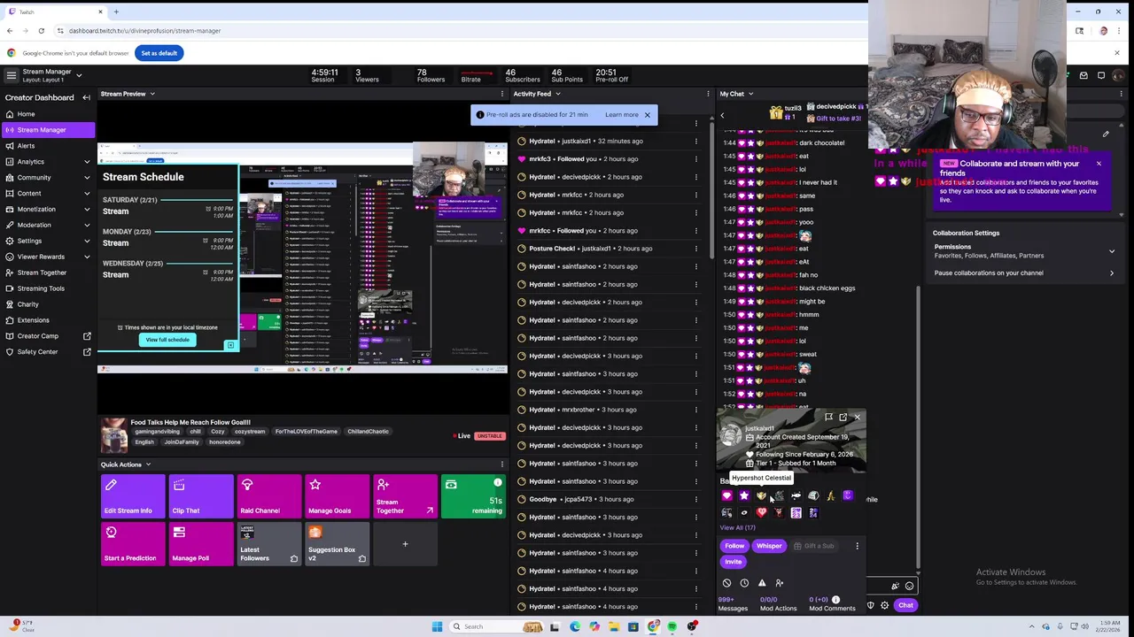The image size is (1134, 637).
Task: Open user card three-dot more options
Action: pos(857,546)
